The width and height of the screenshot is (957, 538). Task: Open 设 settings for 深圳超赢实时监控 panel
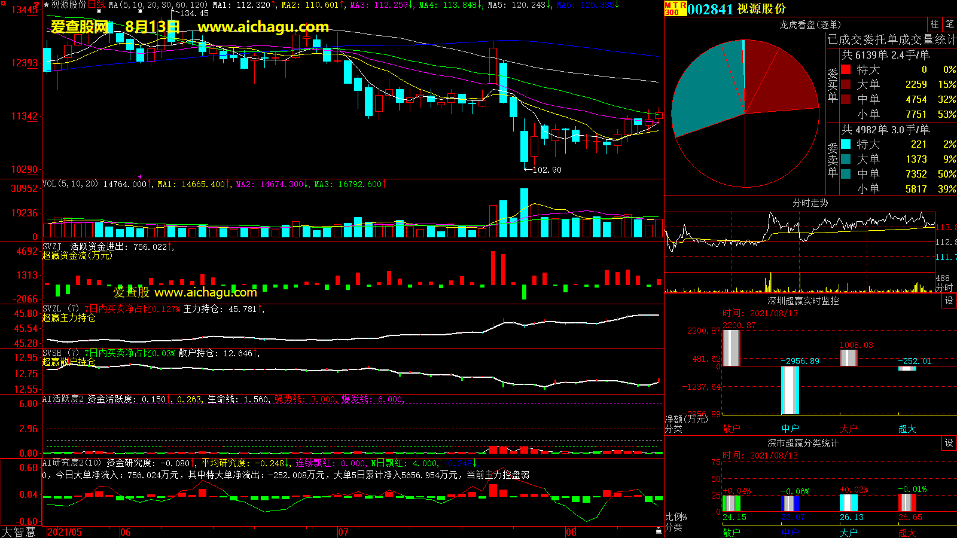[949, 301]
